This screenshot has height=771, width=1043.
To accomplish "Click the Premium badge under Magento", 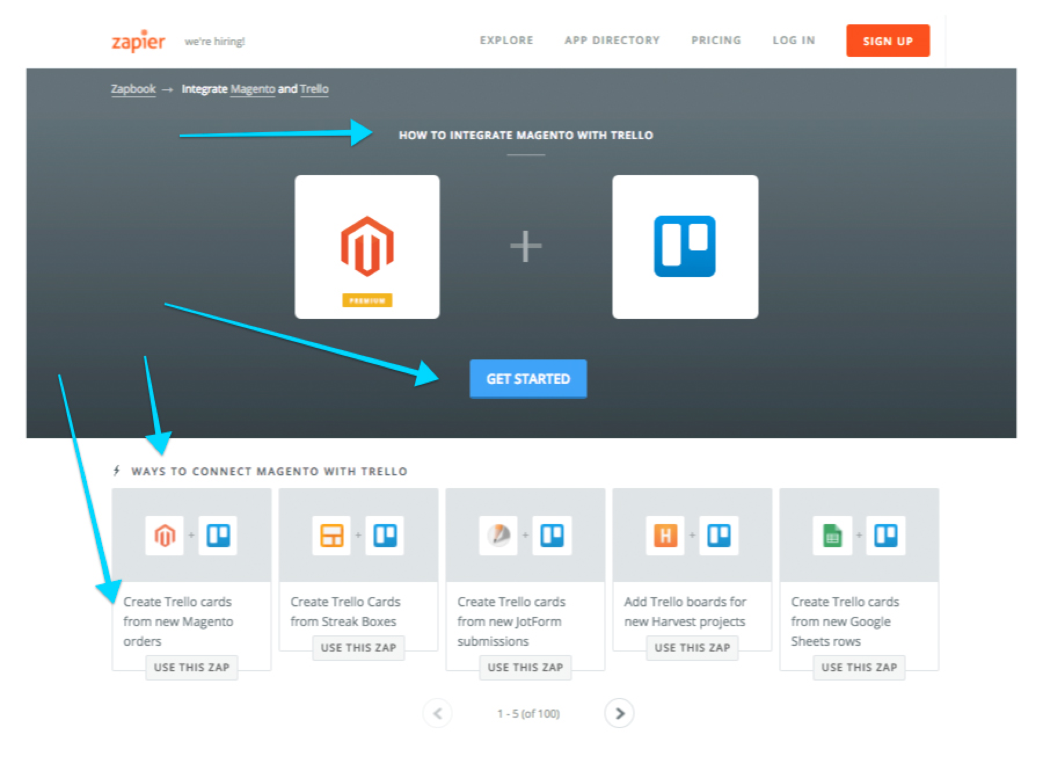I will pos(367,300).
